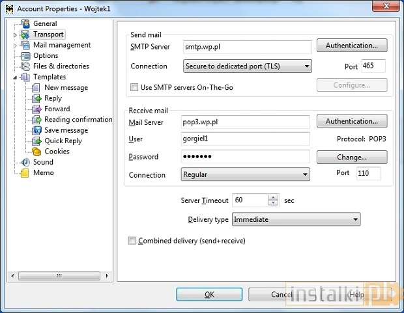
Task: Increase Server Timeout with up arrow
Action: (x=274, y=198)
